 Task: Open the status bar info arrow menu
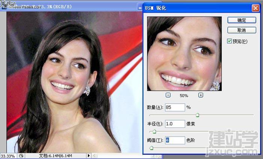[x=89, y=156]
